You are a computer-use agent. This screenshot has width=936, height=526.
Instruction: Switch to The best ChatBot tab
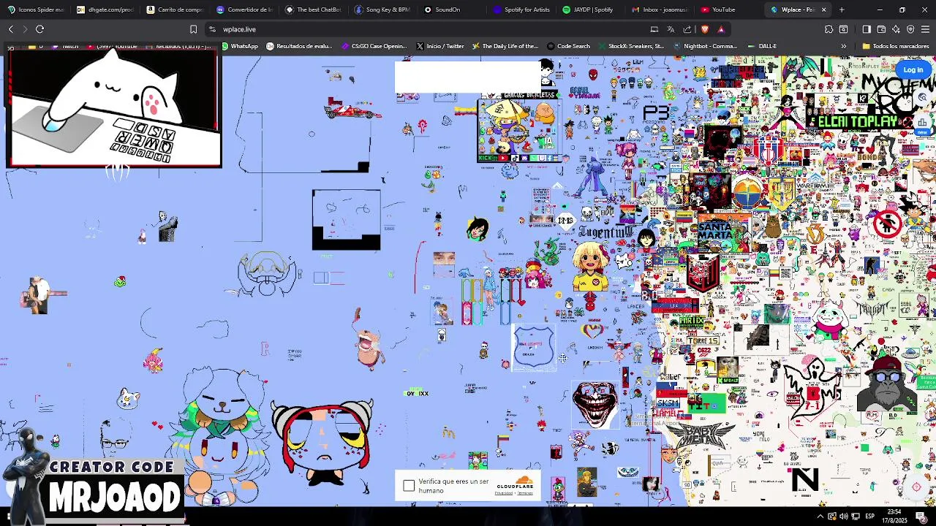(x=314, y=9)
